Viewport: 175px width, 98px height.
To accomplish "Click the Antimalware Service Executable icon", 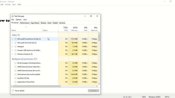I will point(16,74).
